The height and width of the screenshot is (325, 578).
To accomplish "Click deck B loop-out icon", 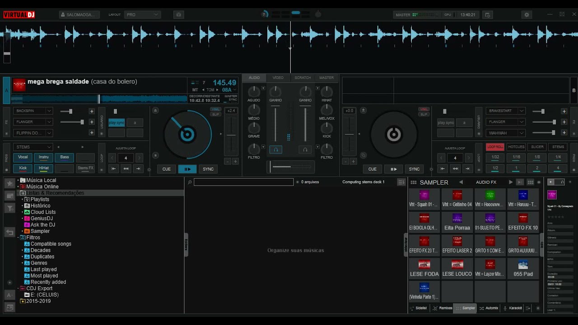I will pyautogui.click(x=467, y=169).
